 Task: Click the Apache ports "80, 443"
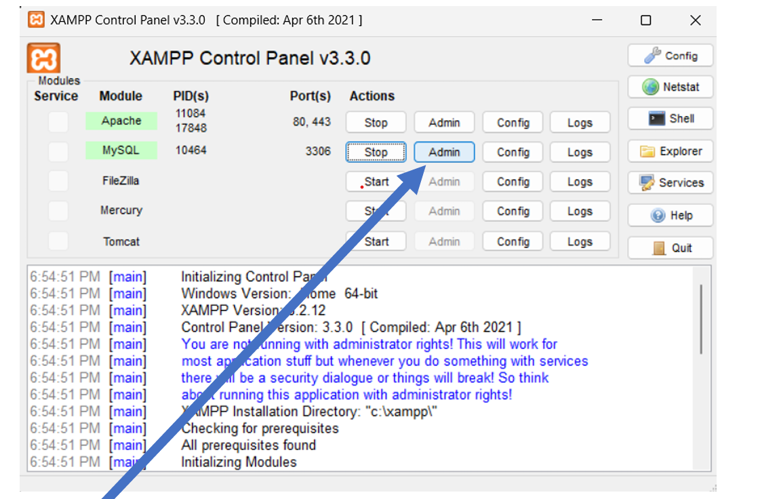click(312, 122)
